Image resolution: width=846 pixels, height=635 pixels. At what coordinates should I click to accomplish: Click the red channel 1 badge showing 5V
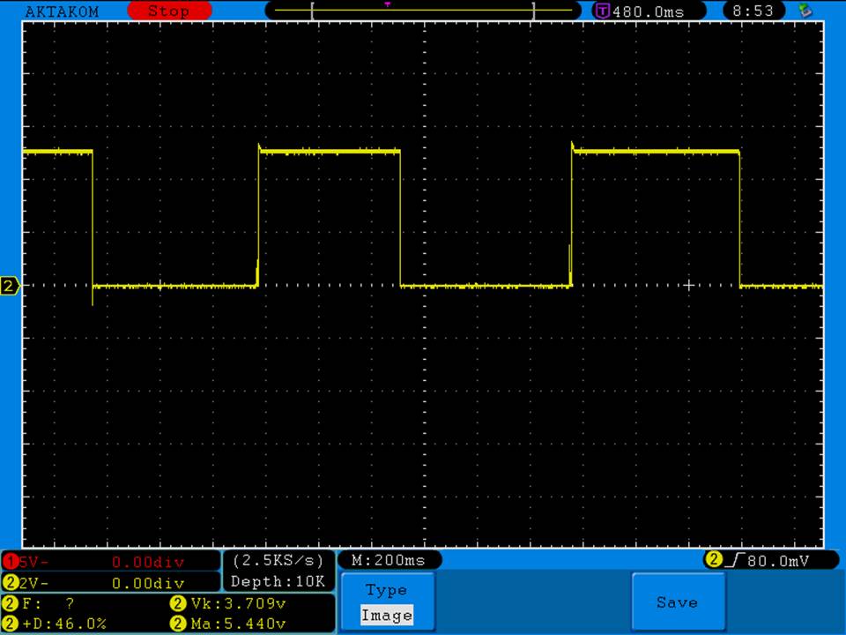[11, 562]
